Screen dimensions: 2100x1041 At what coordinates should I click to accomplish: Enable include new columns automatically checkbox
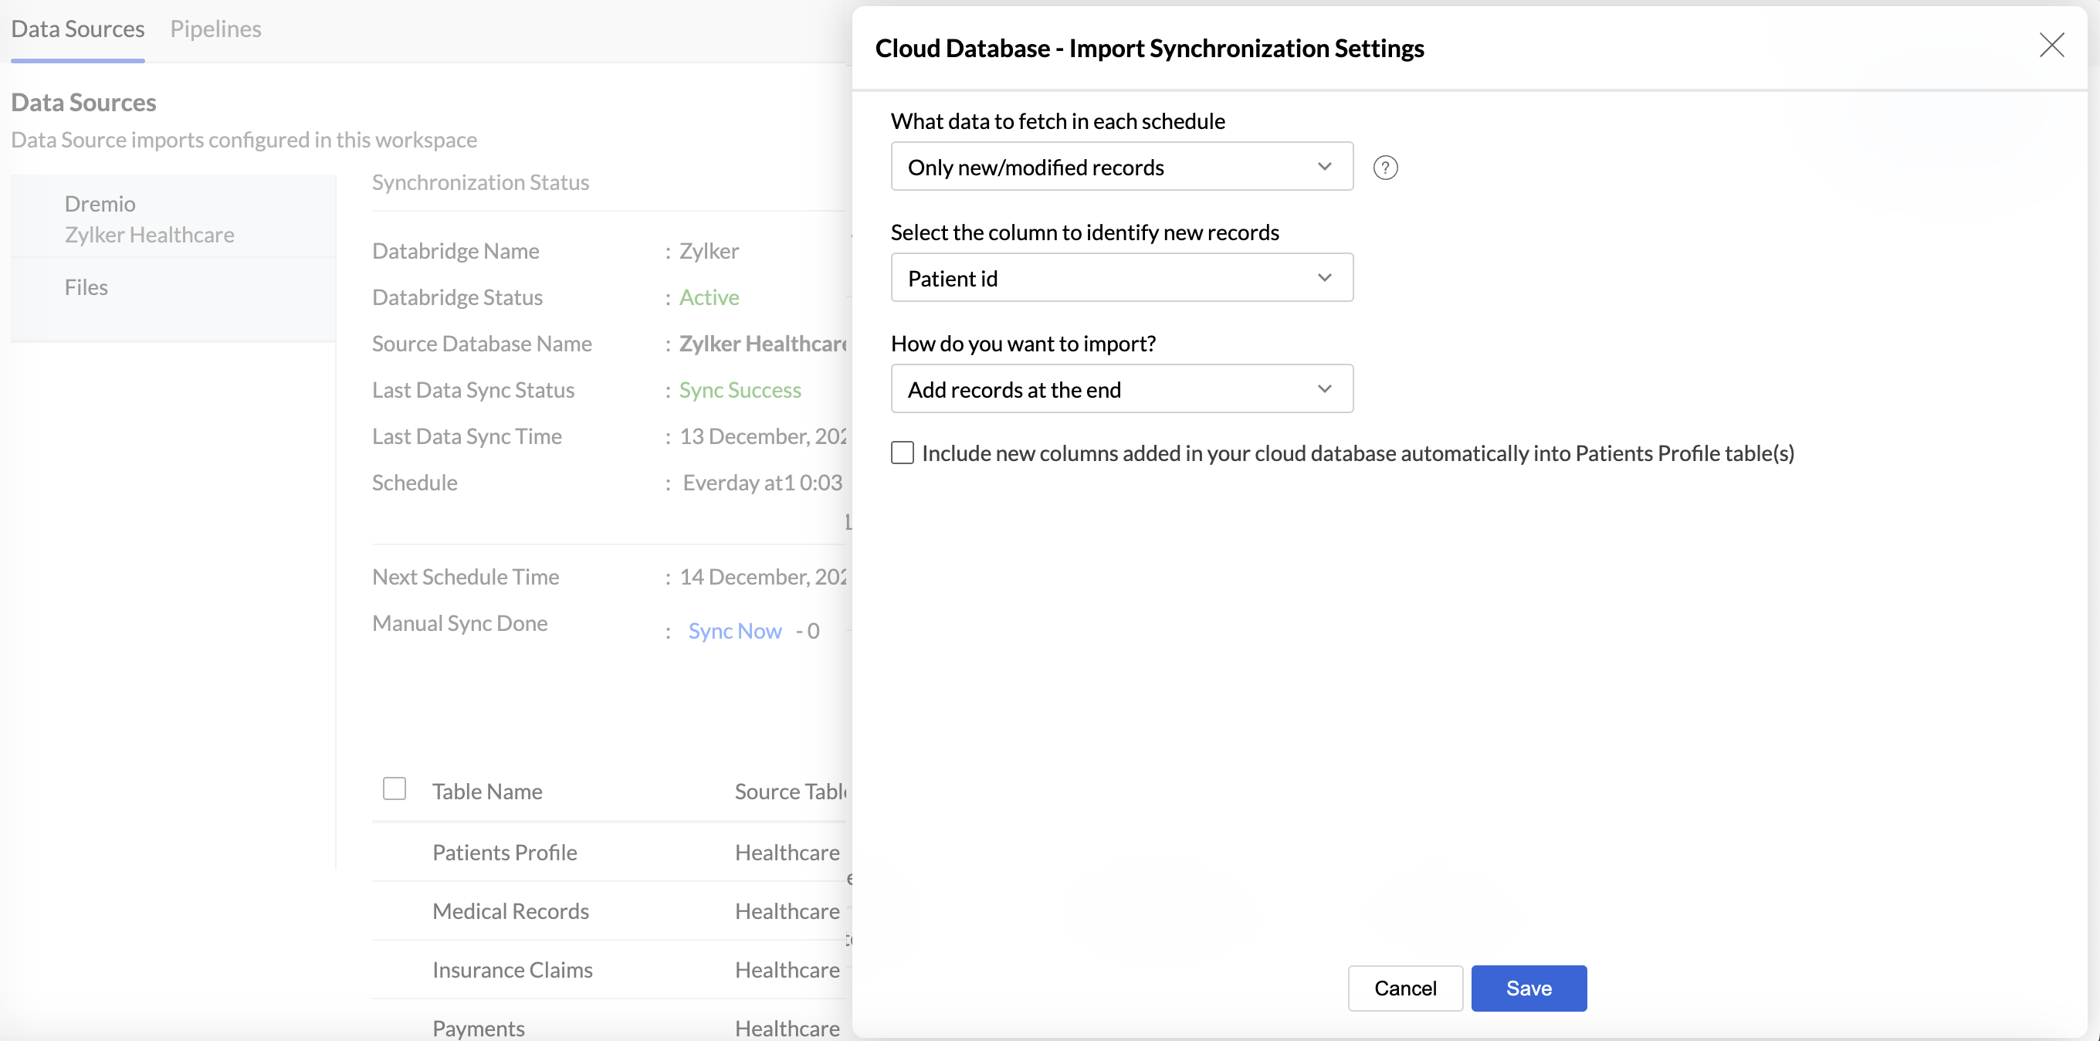click(x=902, y=453)
